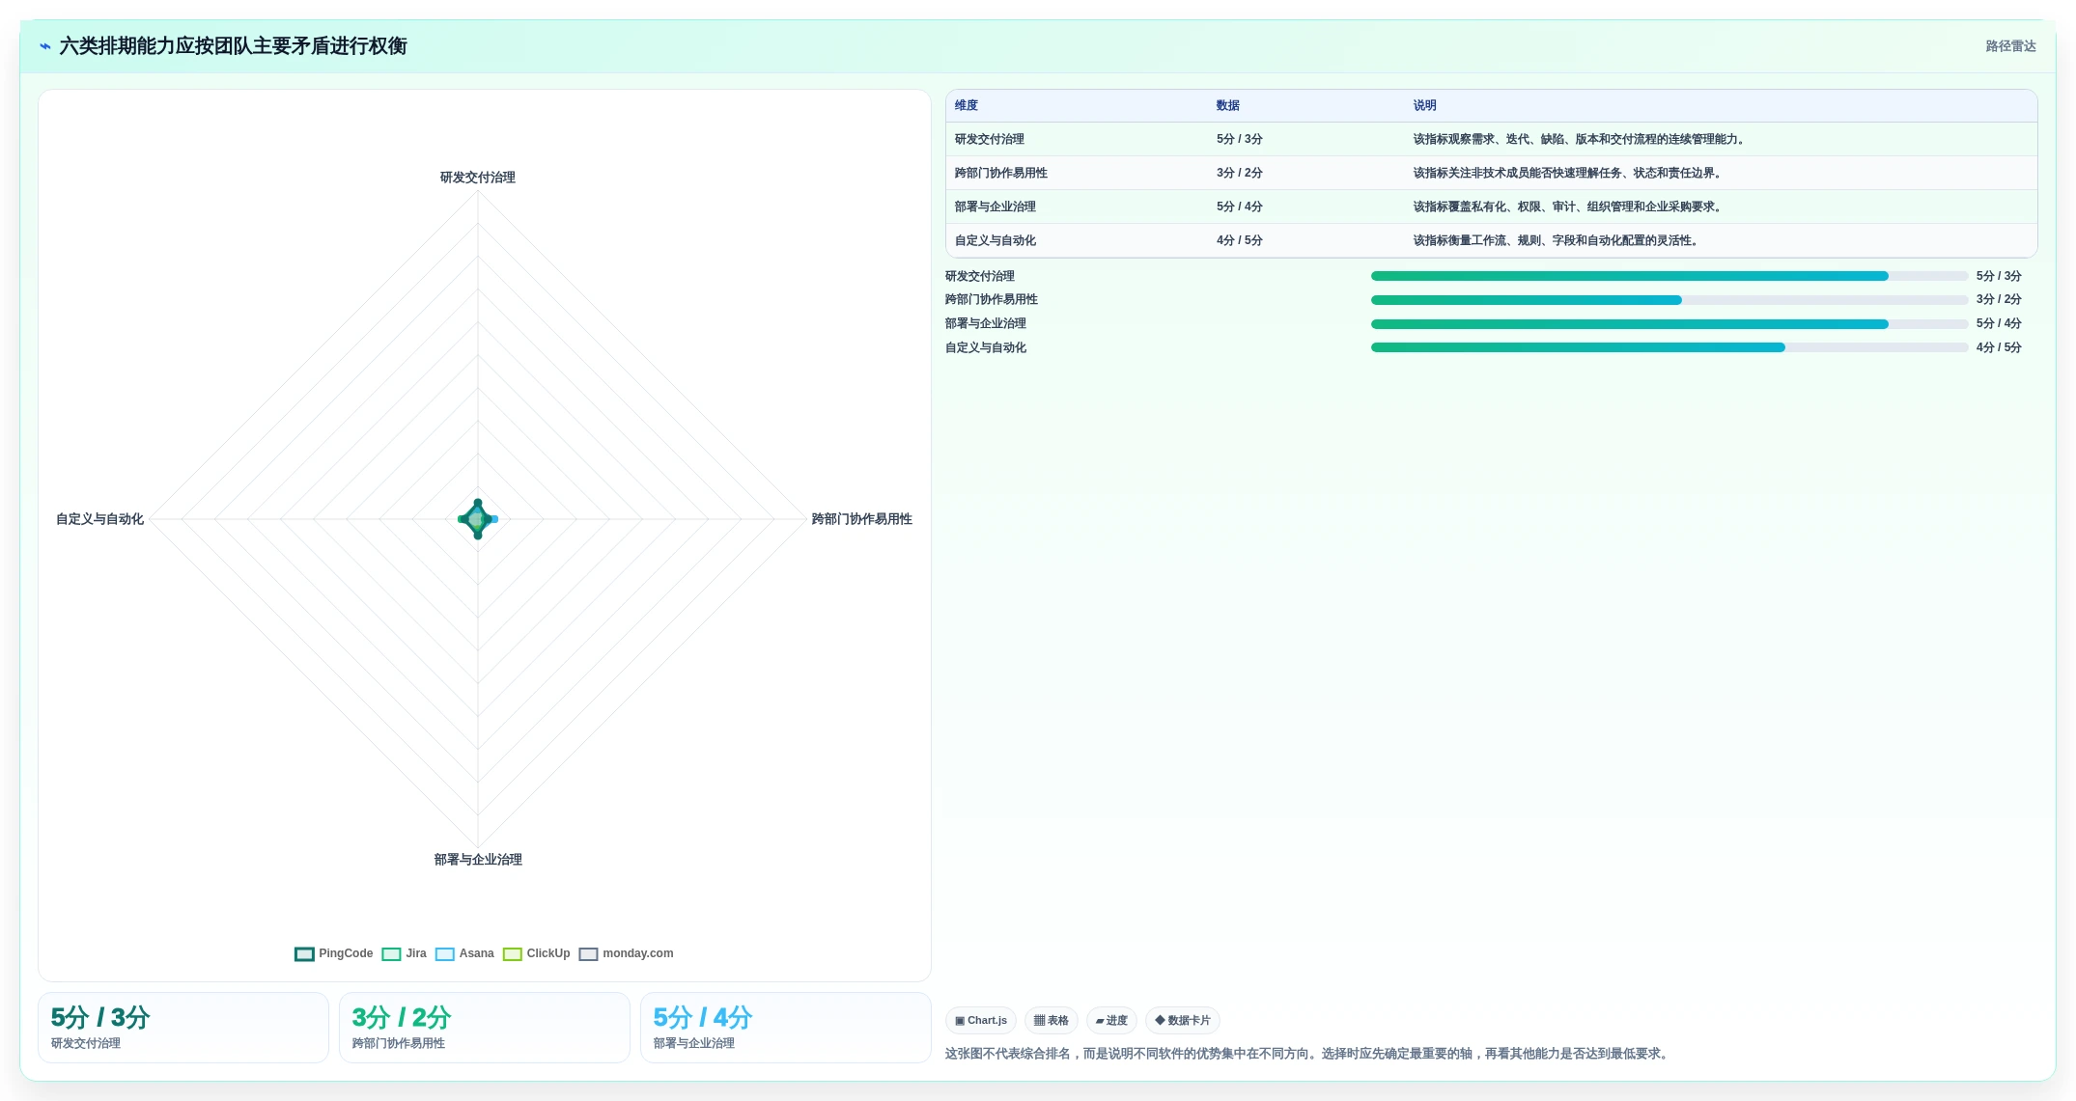Click the table cell value 4分 / 5分

[x=1240, y=240]
